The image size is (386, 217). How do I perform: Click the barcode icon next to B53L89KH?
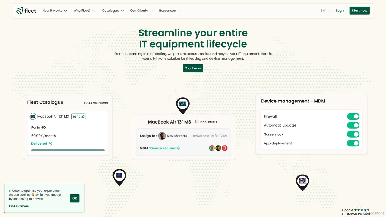point(197,122)
